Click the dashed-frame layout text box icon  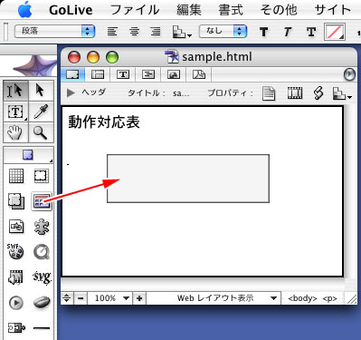tap(42, 176)
